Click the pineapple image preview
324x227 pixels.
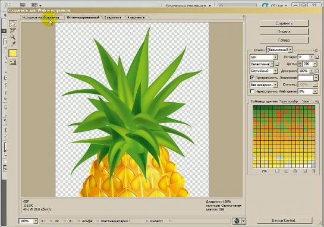[132, 109]
